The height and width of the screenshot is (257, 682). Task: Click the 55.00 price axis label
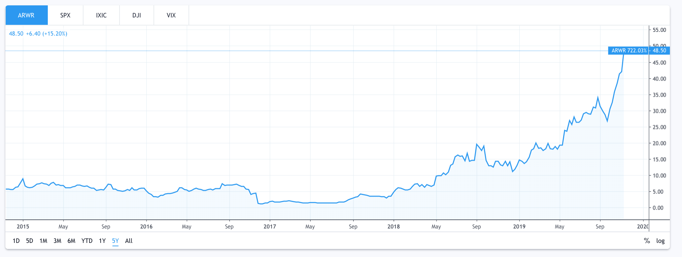659,30
